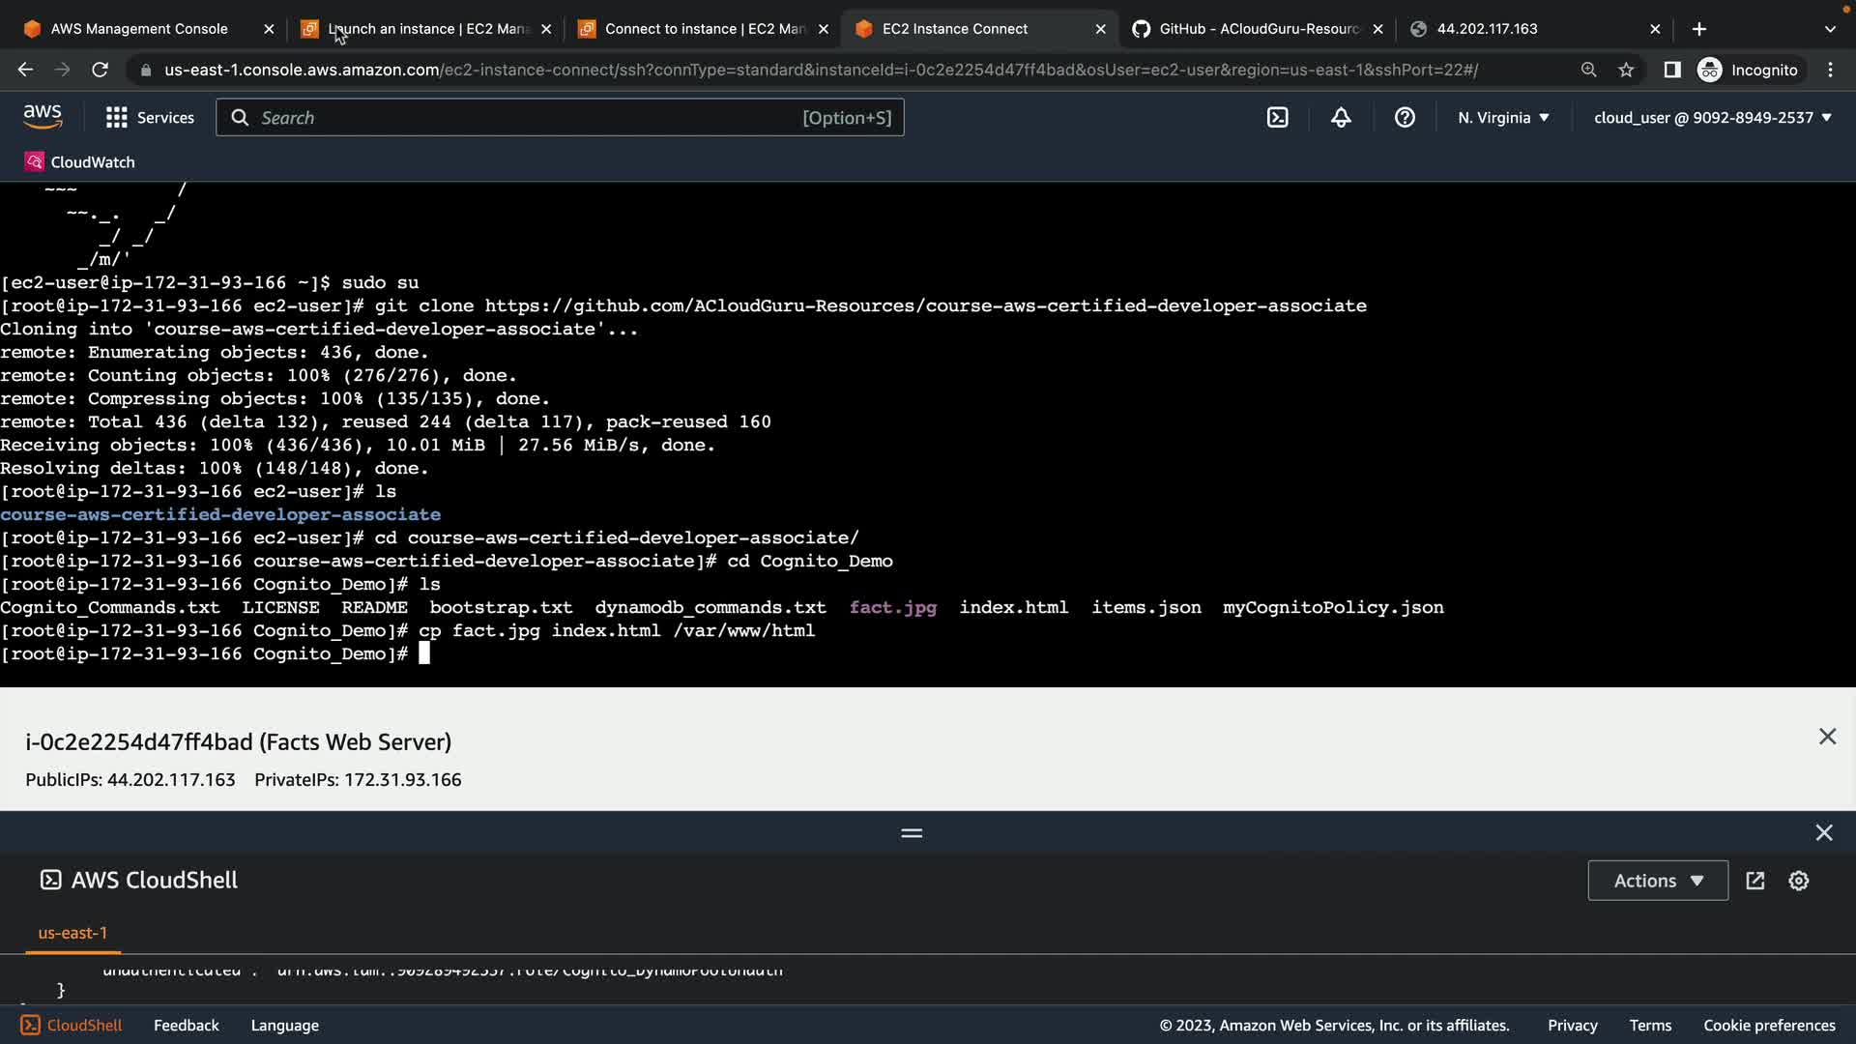The height and width of the screenshot is (1044, 1856).
Task: Open CloudShell from the top navigation bar
Action: point(1277,117)
